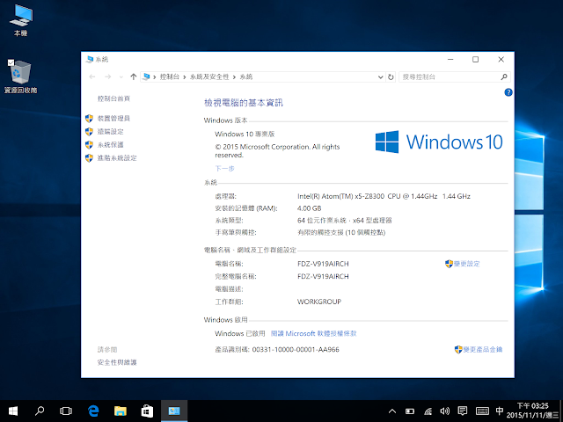Maximize the 系統 window
Screen dimensions: 563x422
[x=475, y=59]
